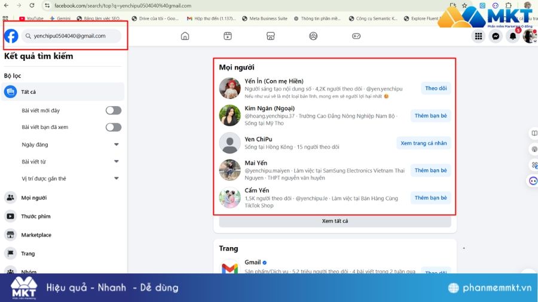Open the 'Drive của tôi' bookmark
The height and width of the screenshot is (302, 538).
point(155,19)
